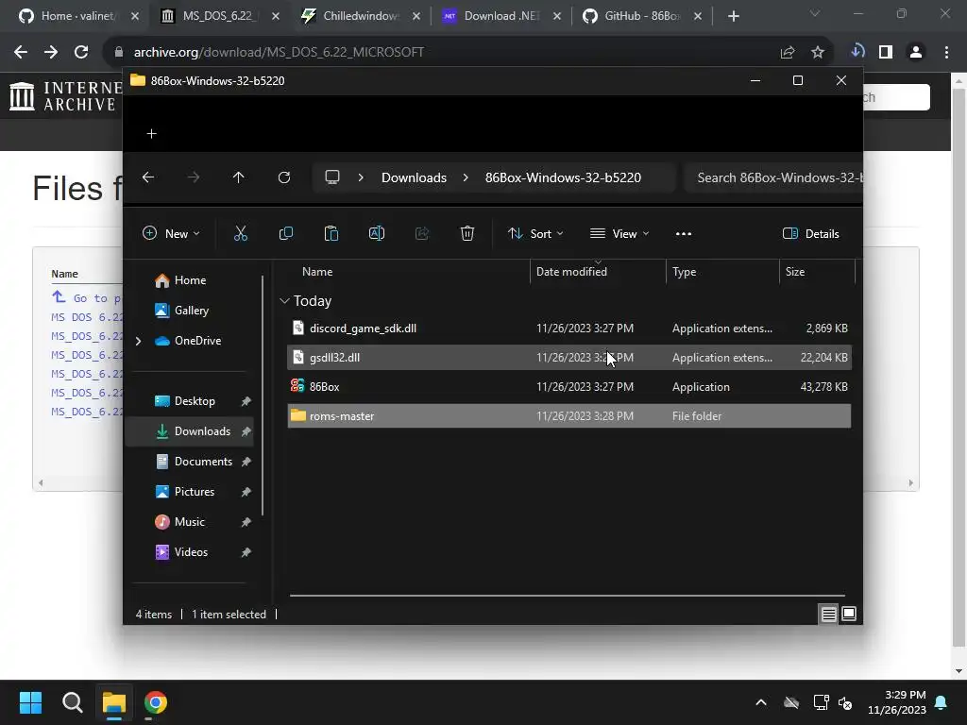Select the gsdll32.dll file
Image resolution: width=967 pixels, height=725 pixels.
pyautogui.click(x=569, y=358)
